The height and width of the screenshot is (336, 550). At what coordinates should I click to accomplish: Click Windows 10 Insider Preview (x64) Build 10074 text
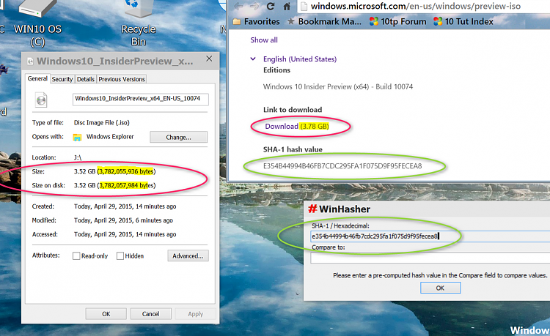[338, 87]
